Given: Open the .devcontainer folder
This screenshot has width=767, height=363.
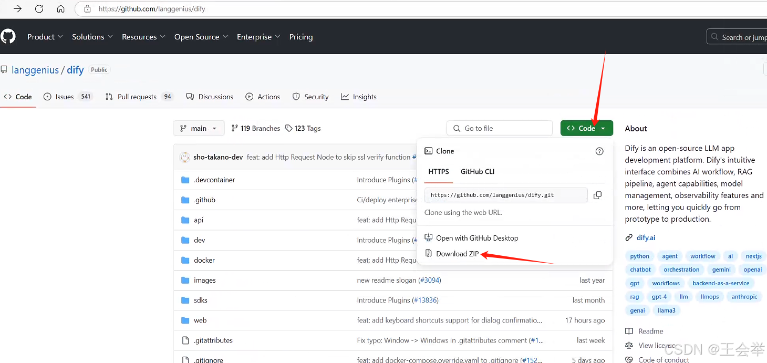Looking at the screenshot, I should (x=214, y=180).
